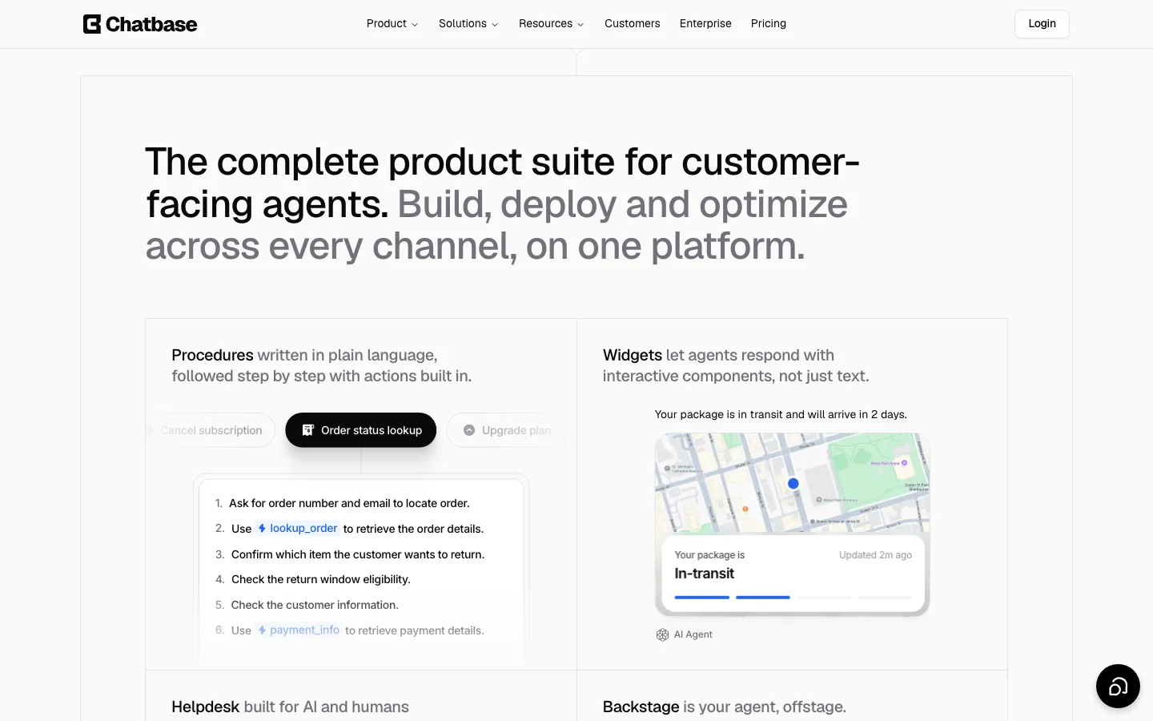
Task: Click 'Confirm which item the customer wants' step
Action: (358, 554)
